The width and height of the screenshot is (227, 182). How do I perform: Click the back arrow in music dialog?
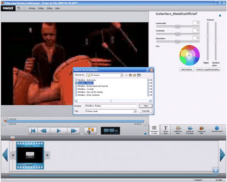click(x=126, y=75)
